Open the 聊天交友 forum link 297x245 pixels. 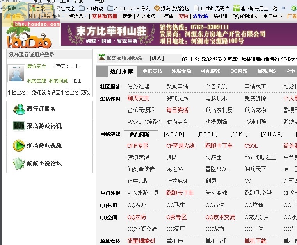click(138, 98)
